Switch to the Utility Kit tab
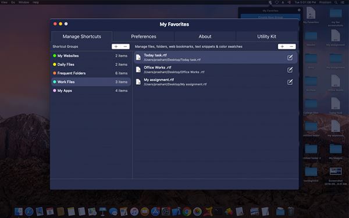349x218 pixels. [266, 37]
